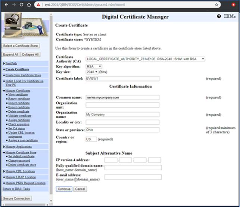Screen dimensions: 240x207
Task: Go forward with the browser forward arrow
Action: pyautogui.click(x=14, y=5)
